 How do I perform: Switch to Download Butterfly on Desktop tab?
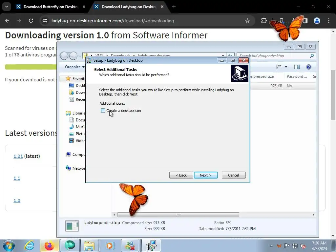[51, 7]
